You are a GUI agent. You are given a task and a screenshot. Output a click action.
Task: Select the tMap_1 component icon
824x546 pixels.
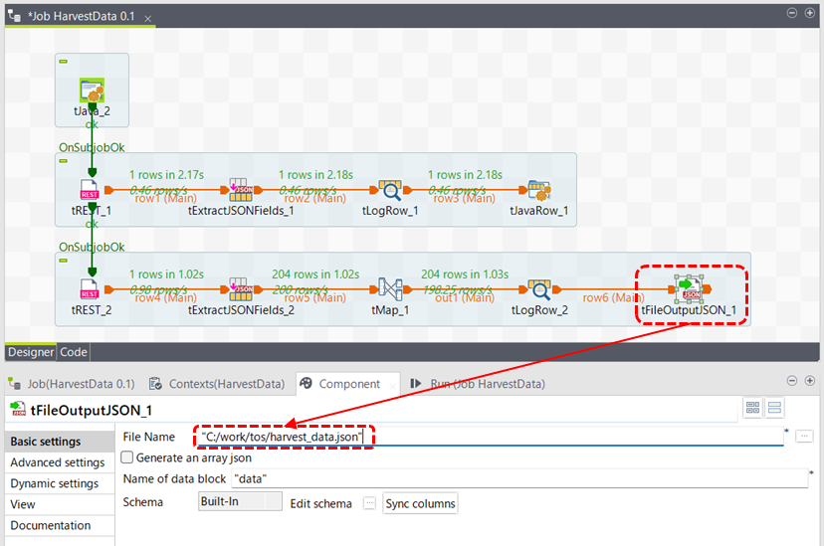pyautogui.click(x=390, y=289)
